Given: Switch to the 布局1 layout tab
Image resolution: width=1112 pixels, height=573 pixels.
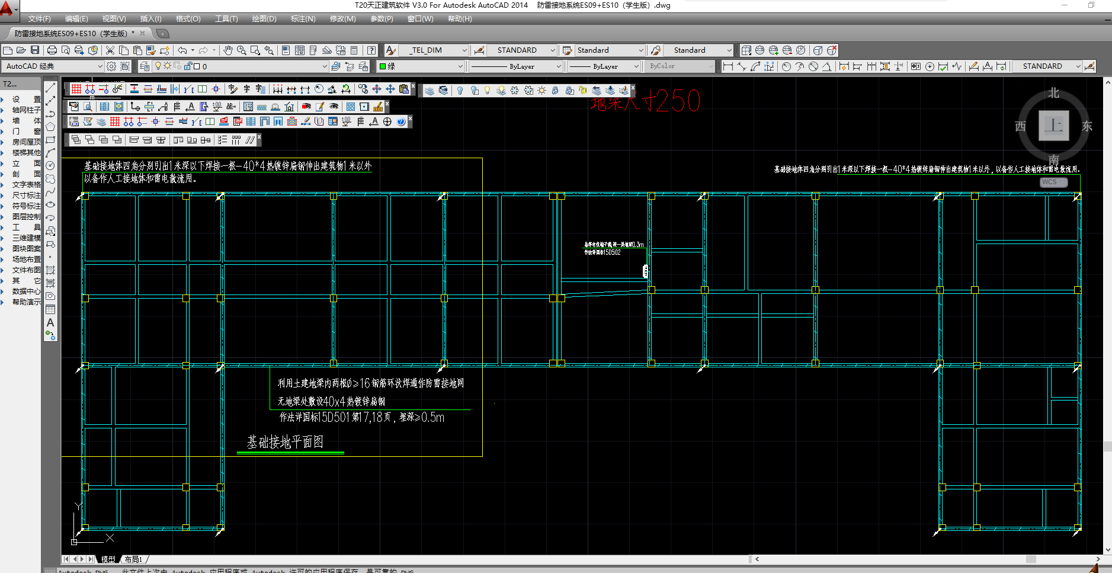Looking at the screenshot, I should (x=133, y=559).
